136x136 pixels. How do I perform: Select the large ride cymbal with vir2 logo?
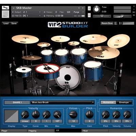(104, 52)
